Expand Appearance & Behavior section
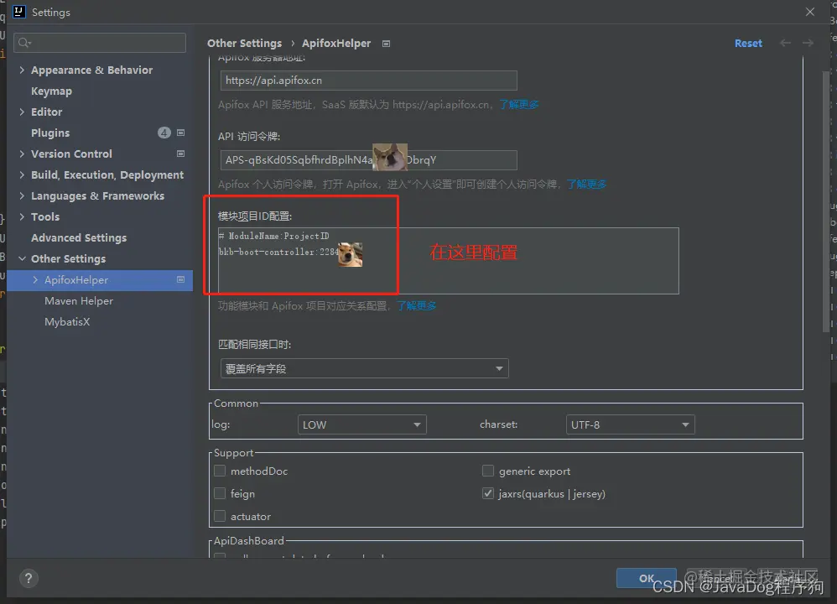This screenshot has height=604, width=837. pos(22,70)
